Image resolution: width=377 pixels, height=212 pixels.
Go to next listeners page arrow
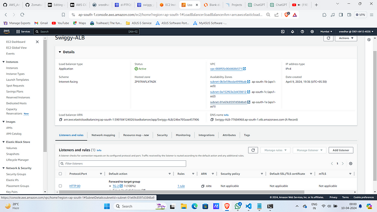(x=343, y=164)
